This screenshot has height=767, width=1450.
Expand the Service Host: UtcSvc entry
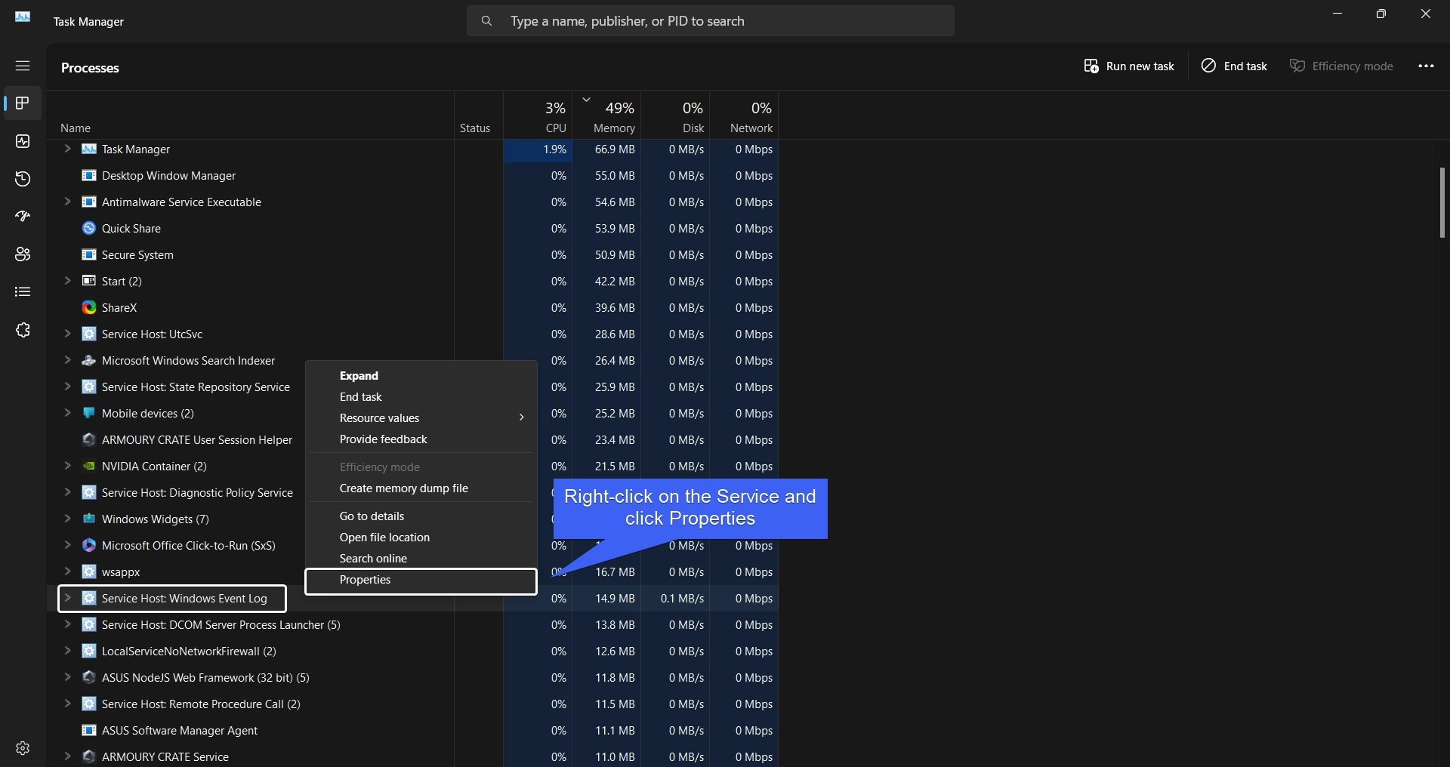click(x=67, y=334)
